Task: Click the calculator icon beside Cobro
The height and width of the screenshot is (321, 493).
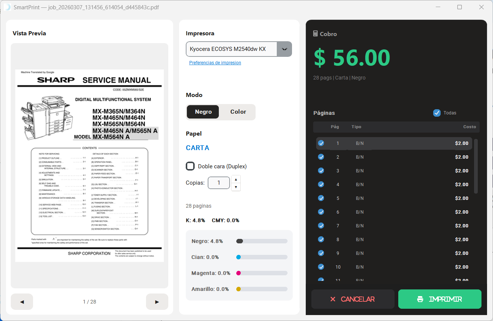Action: [x=316, y=34]
